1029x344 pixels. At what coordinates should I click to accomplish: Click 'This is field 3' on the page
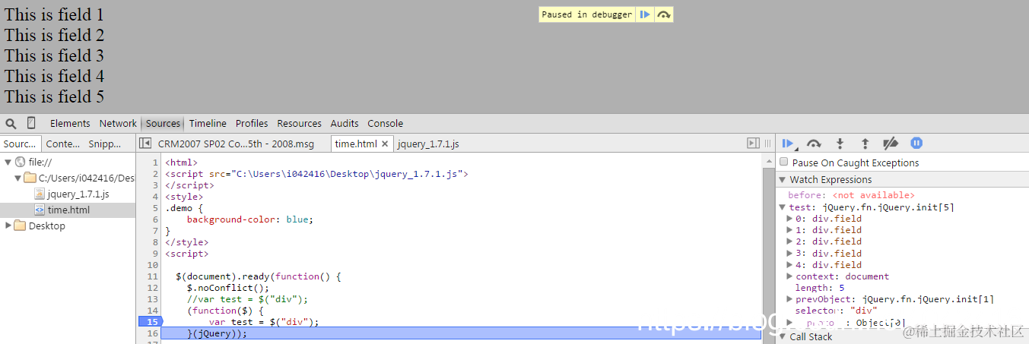point(54,55)
